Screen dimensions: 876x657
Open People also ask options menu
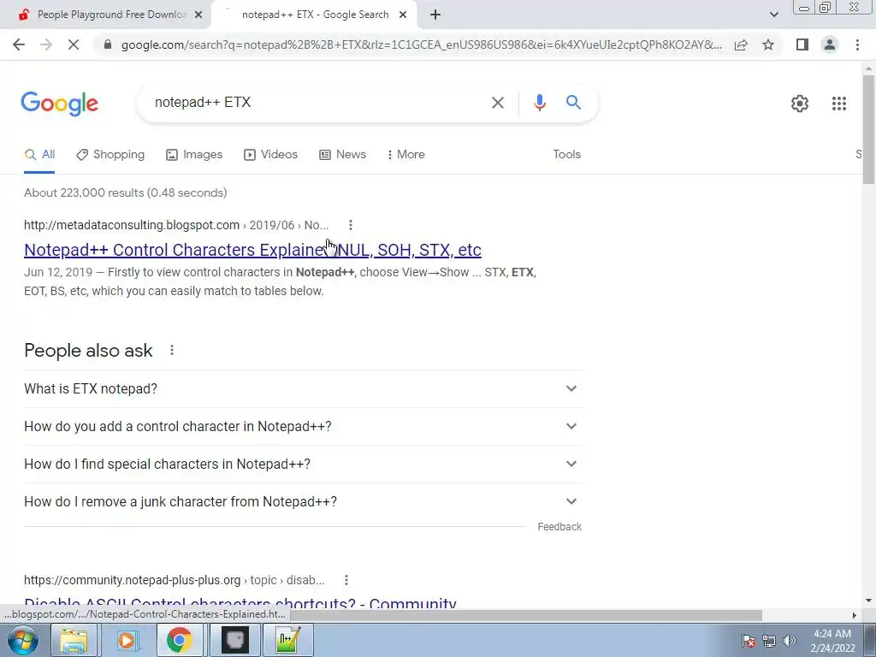(x=171, y=350)
